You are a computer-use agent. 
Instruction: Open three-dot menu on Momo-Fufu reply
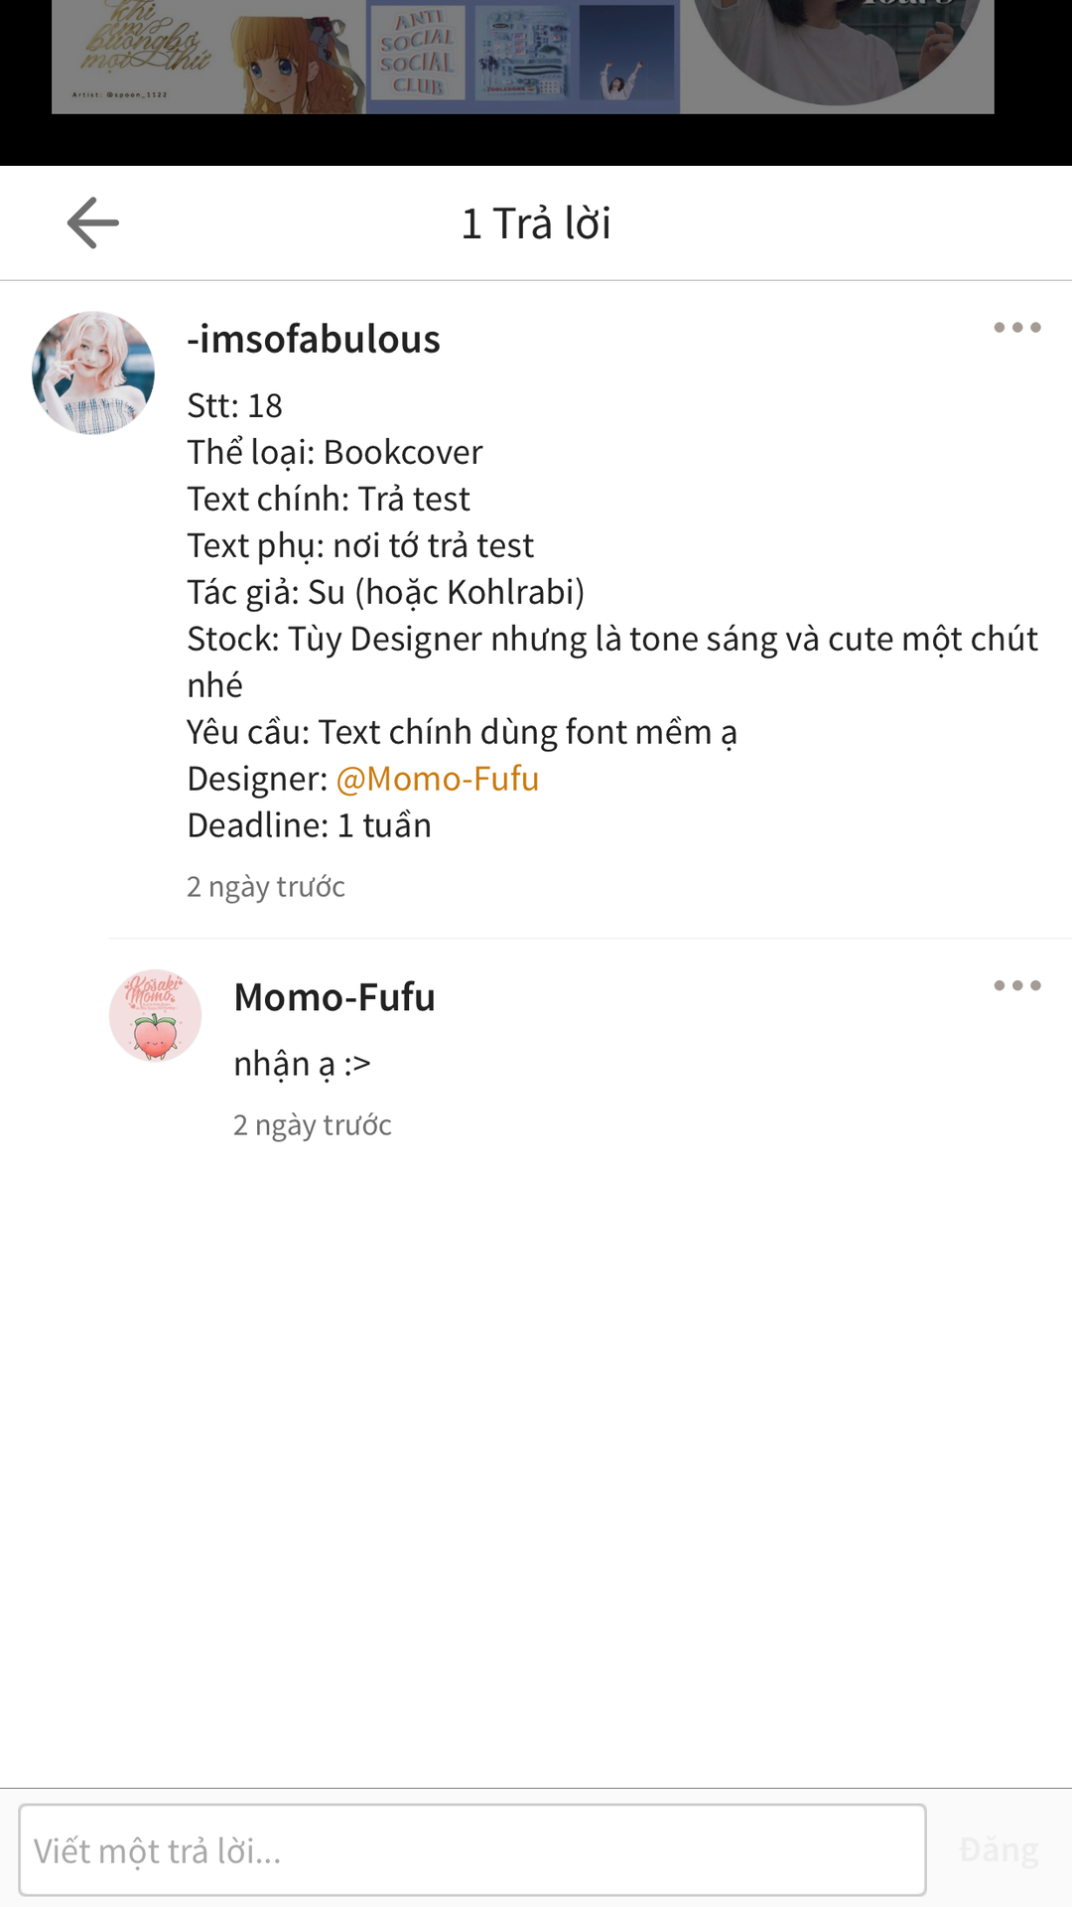1016,986
